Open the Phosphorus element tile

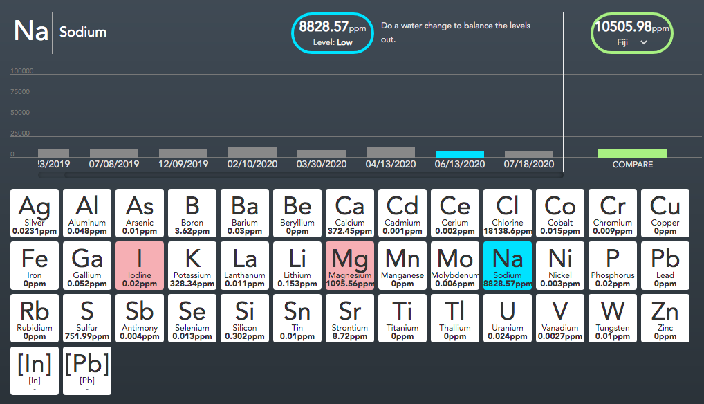613,266
